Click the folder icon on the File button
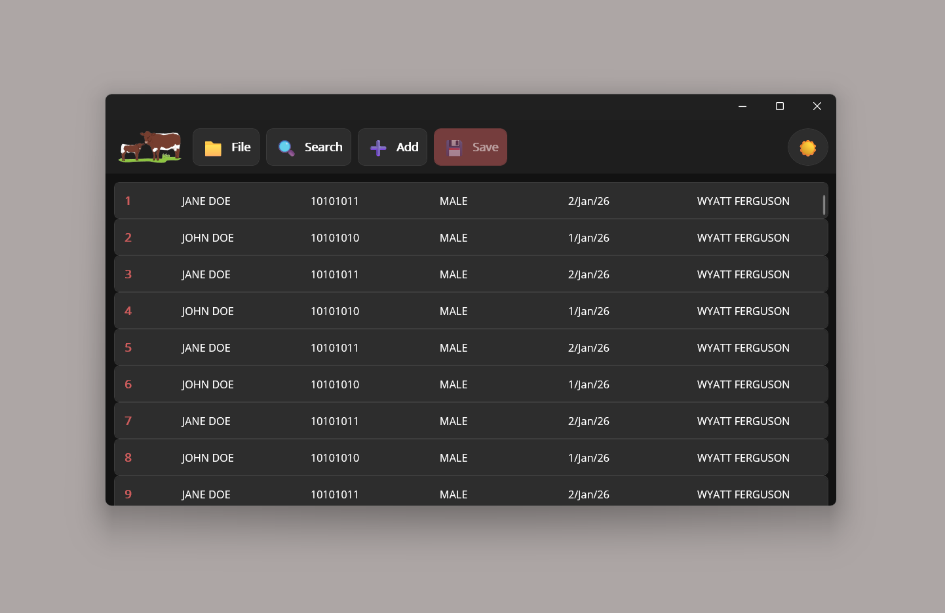 pyautogui.click(x=212, y=147)
